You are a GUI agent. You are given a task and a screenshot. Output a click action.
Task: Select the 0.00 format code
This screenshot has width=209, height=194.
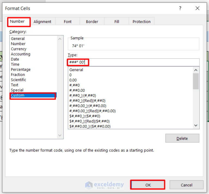pyautogui.click(x=131, y=80)
